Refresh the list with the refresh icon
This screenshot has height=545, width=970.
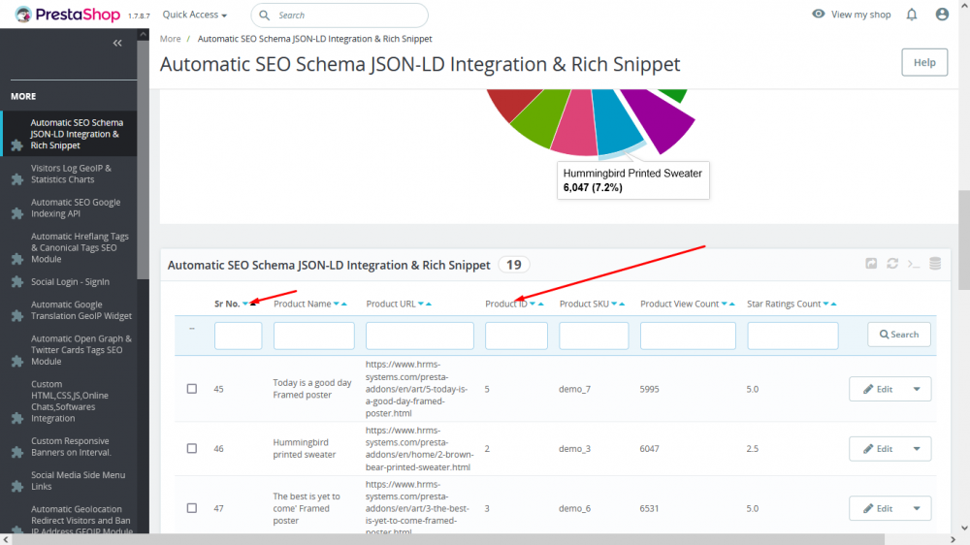(x=892, y=264)
